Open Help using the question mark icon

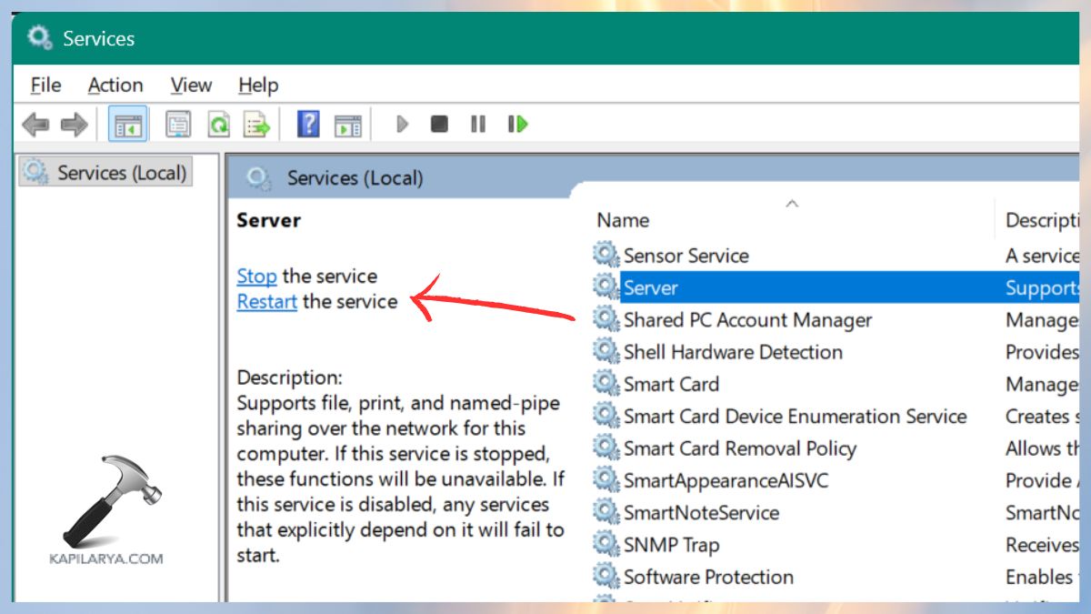[308, 124]
